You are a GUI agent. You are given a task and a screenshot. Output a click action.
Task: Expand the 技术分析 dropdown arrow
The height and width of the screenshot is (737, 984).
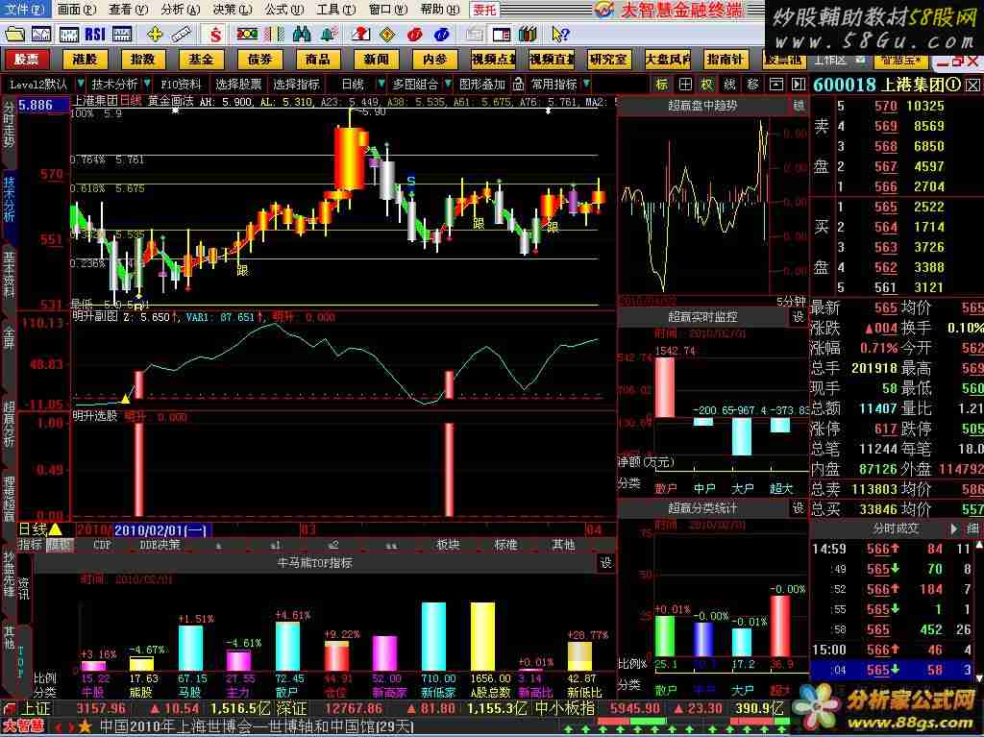pyautogui.click(x=147, y=83)
